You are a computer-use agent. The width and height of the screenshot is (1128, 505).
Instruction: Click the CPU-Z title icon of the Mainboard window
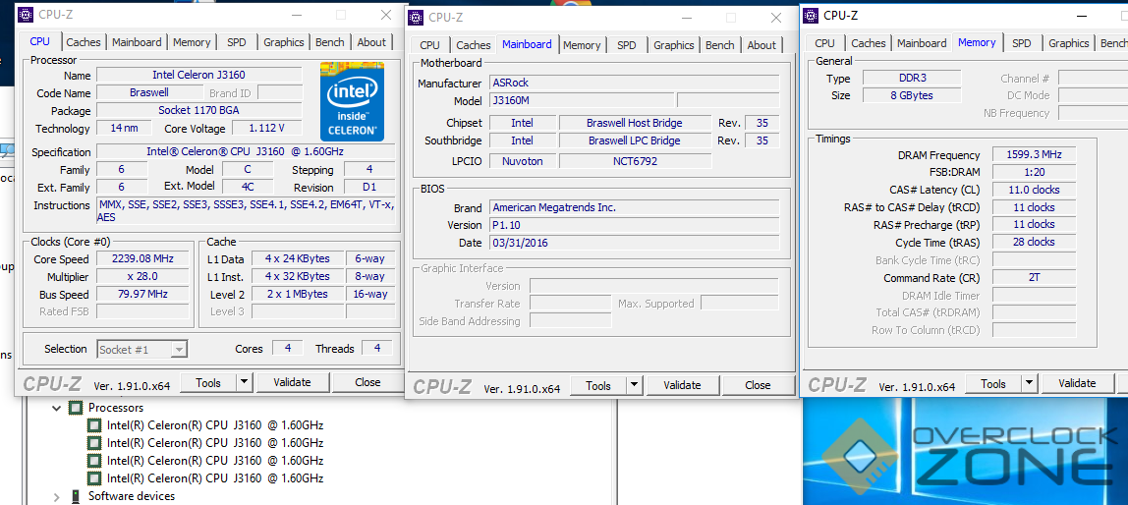pos(416,17)
